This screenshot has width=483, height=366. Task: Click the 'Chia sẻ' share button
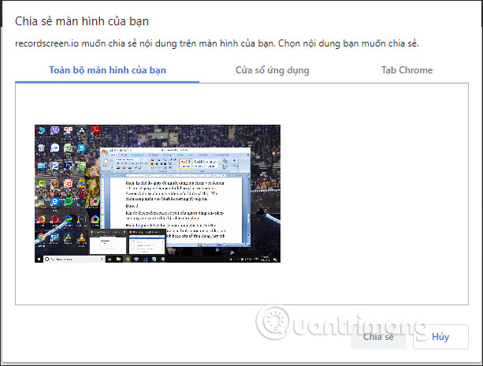point(378,337)
